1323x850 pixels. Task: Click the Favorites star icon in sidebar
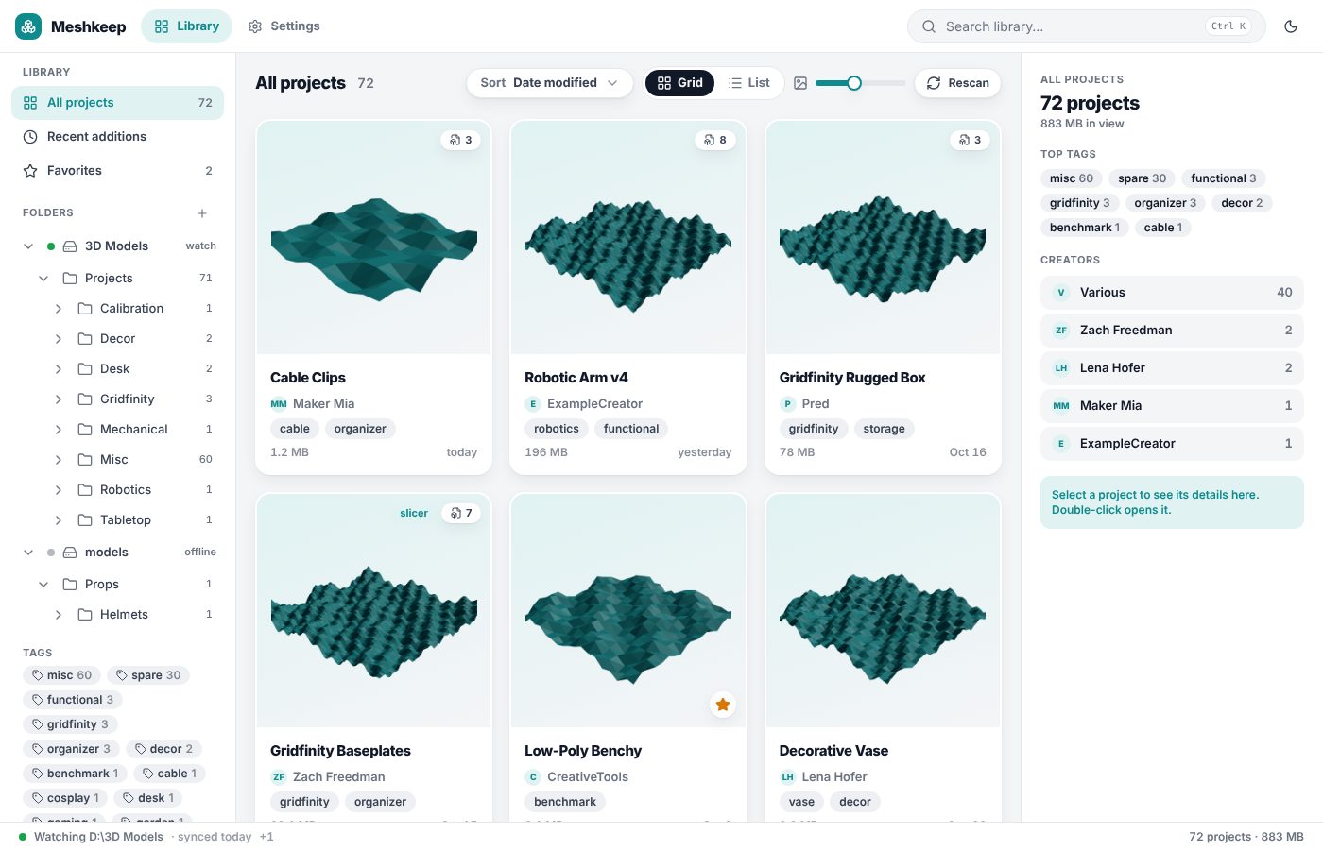tap(30, 171)
